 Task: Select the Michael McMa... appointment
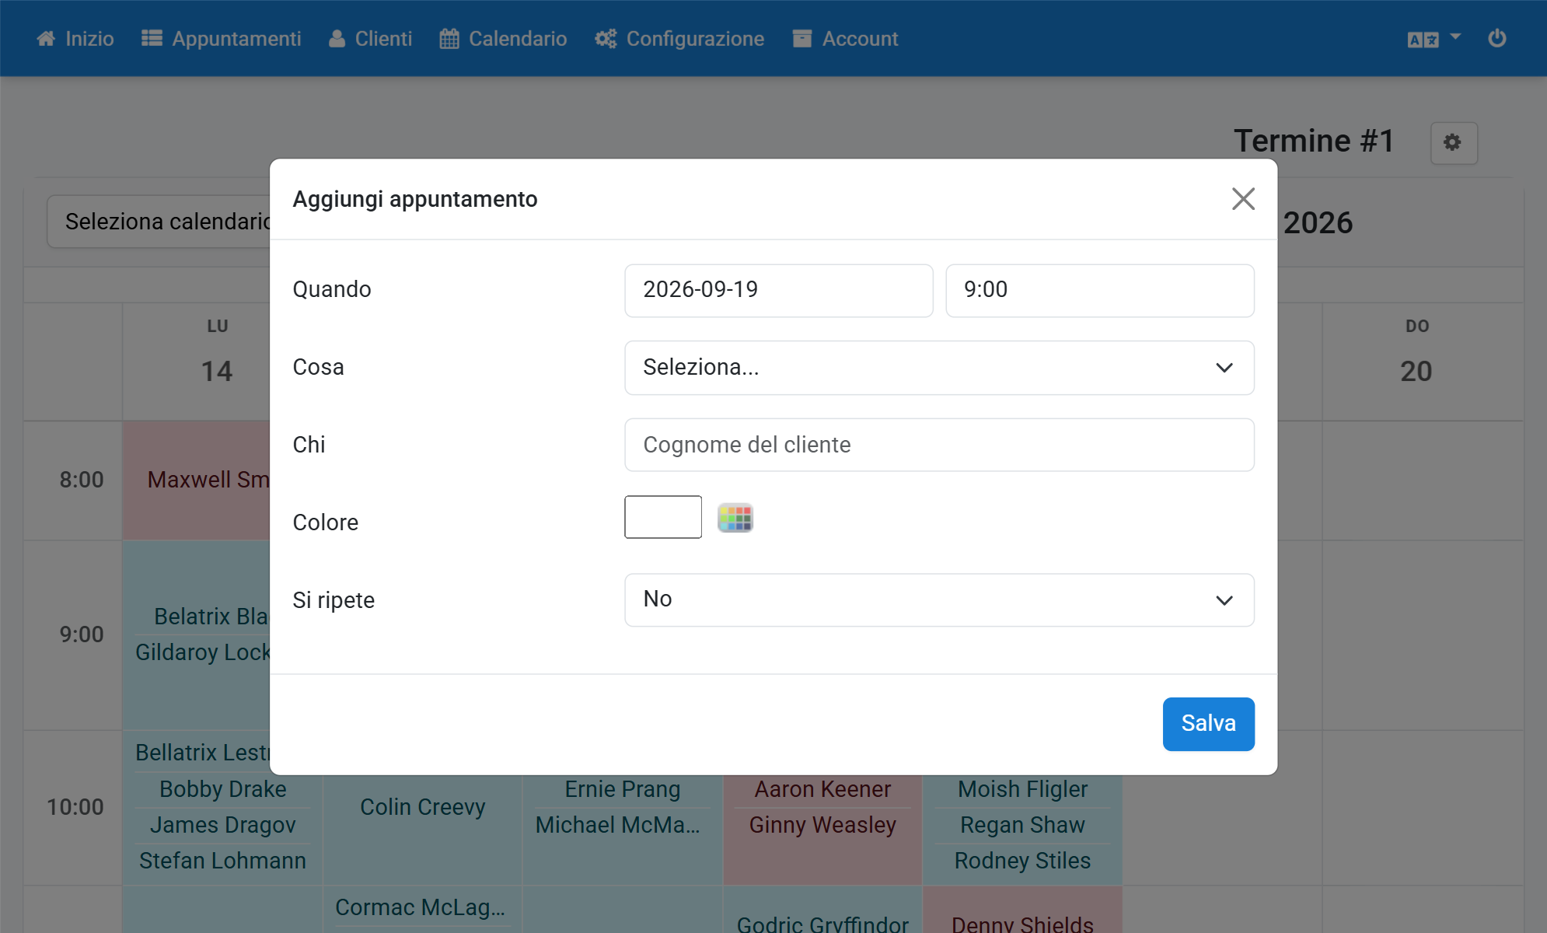618,825
